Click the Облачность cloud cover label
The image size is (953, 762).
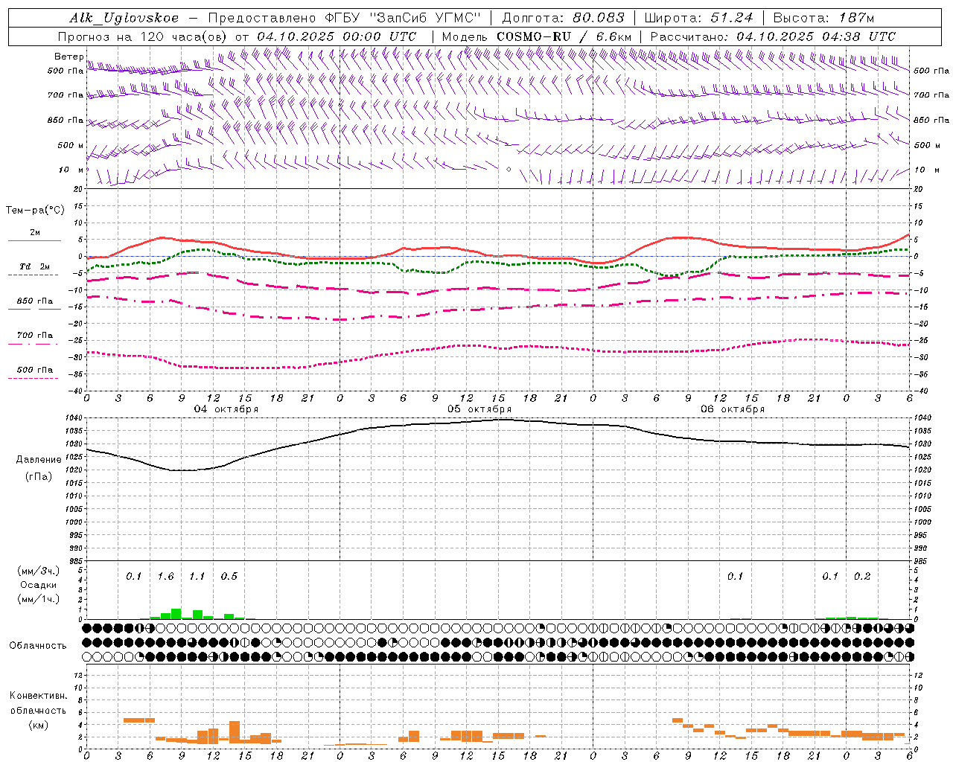[x=38, y=646]
